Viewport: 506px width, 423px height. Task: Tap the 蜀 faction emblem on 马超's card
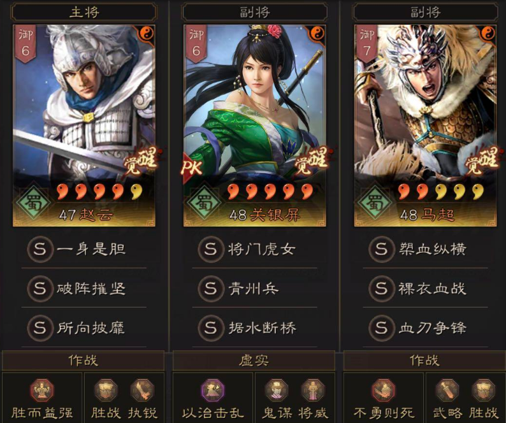coord(374,203)
